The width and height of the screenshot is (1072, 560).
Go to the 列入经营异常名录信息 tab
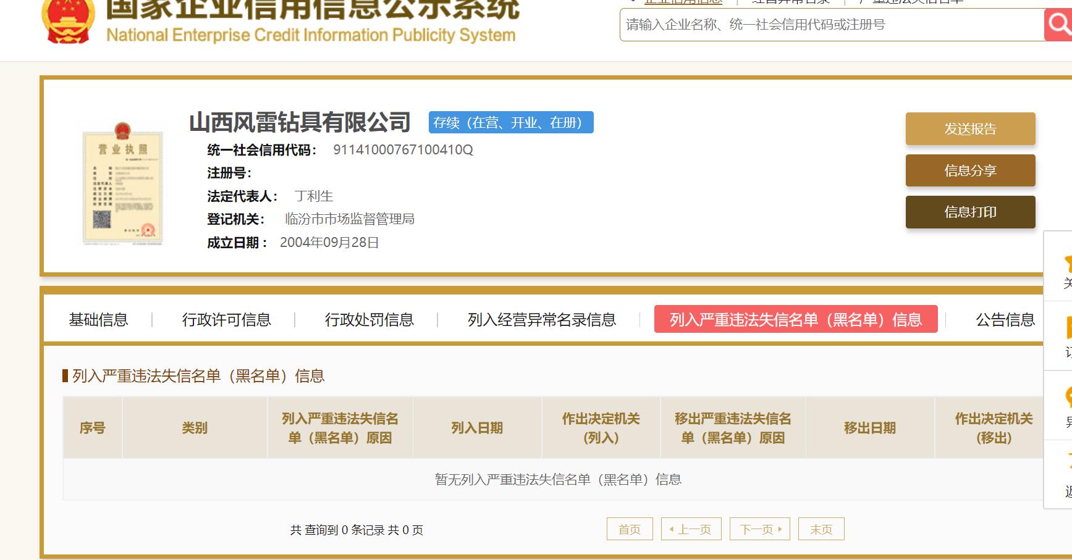542,319
